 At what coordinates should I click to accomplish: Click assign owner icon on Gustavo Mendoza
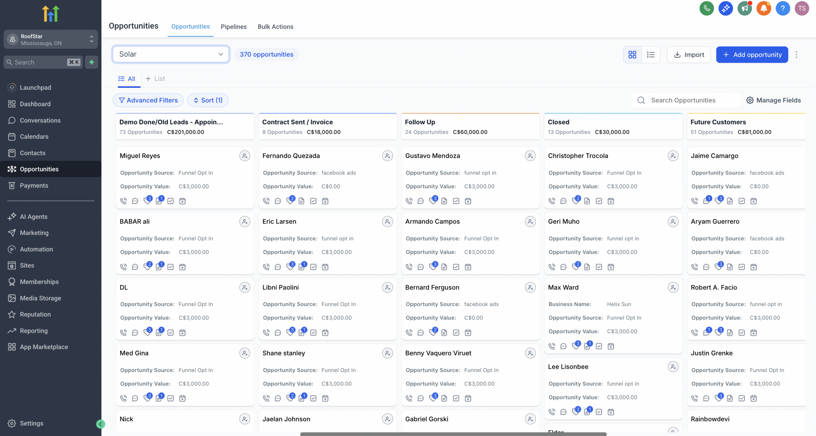click(x=530, y=156)
